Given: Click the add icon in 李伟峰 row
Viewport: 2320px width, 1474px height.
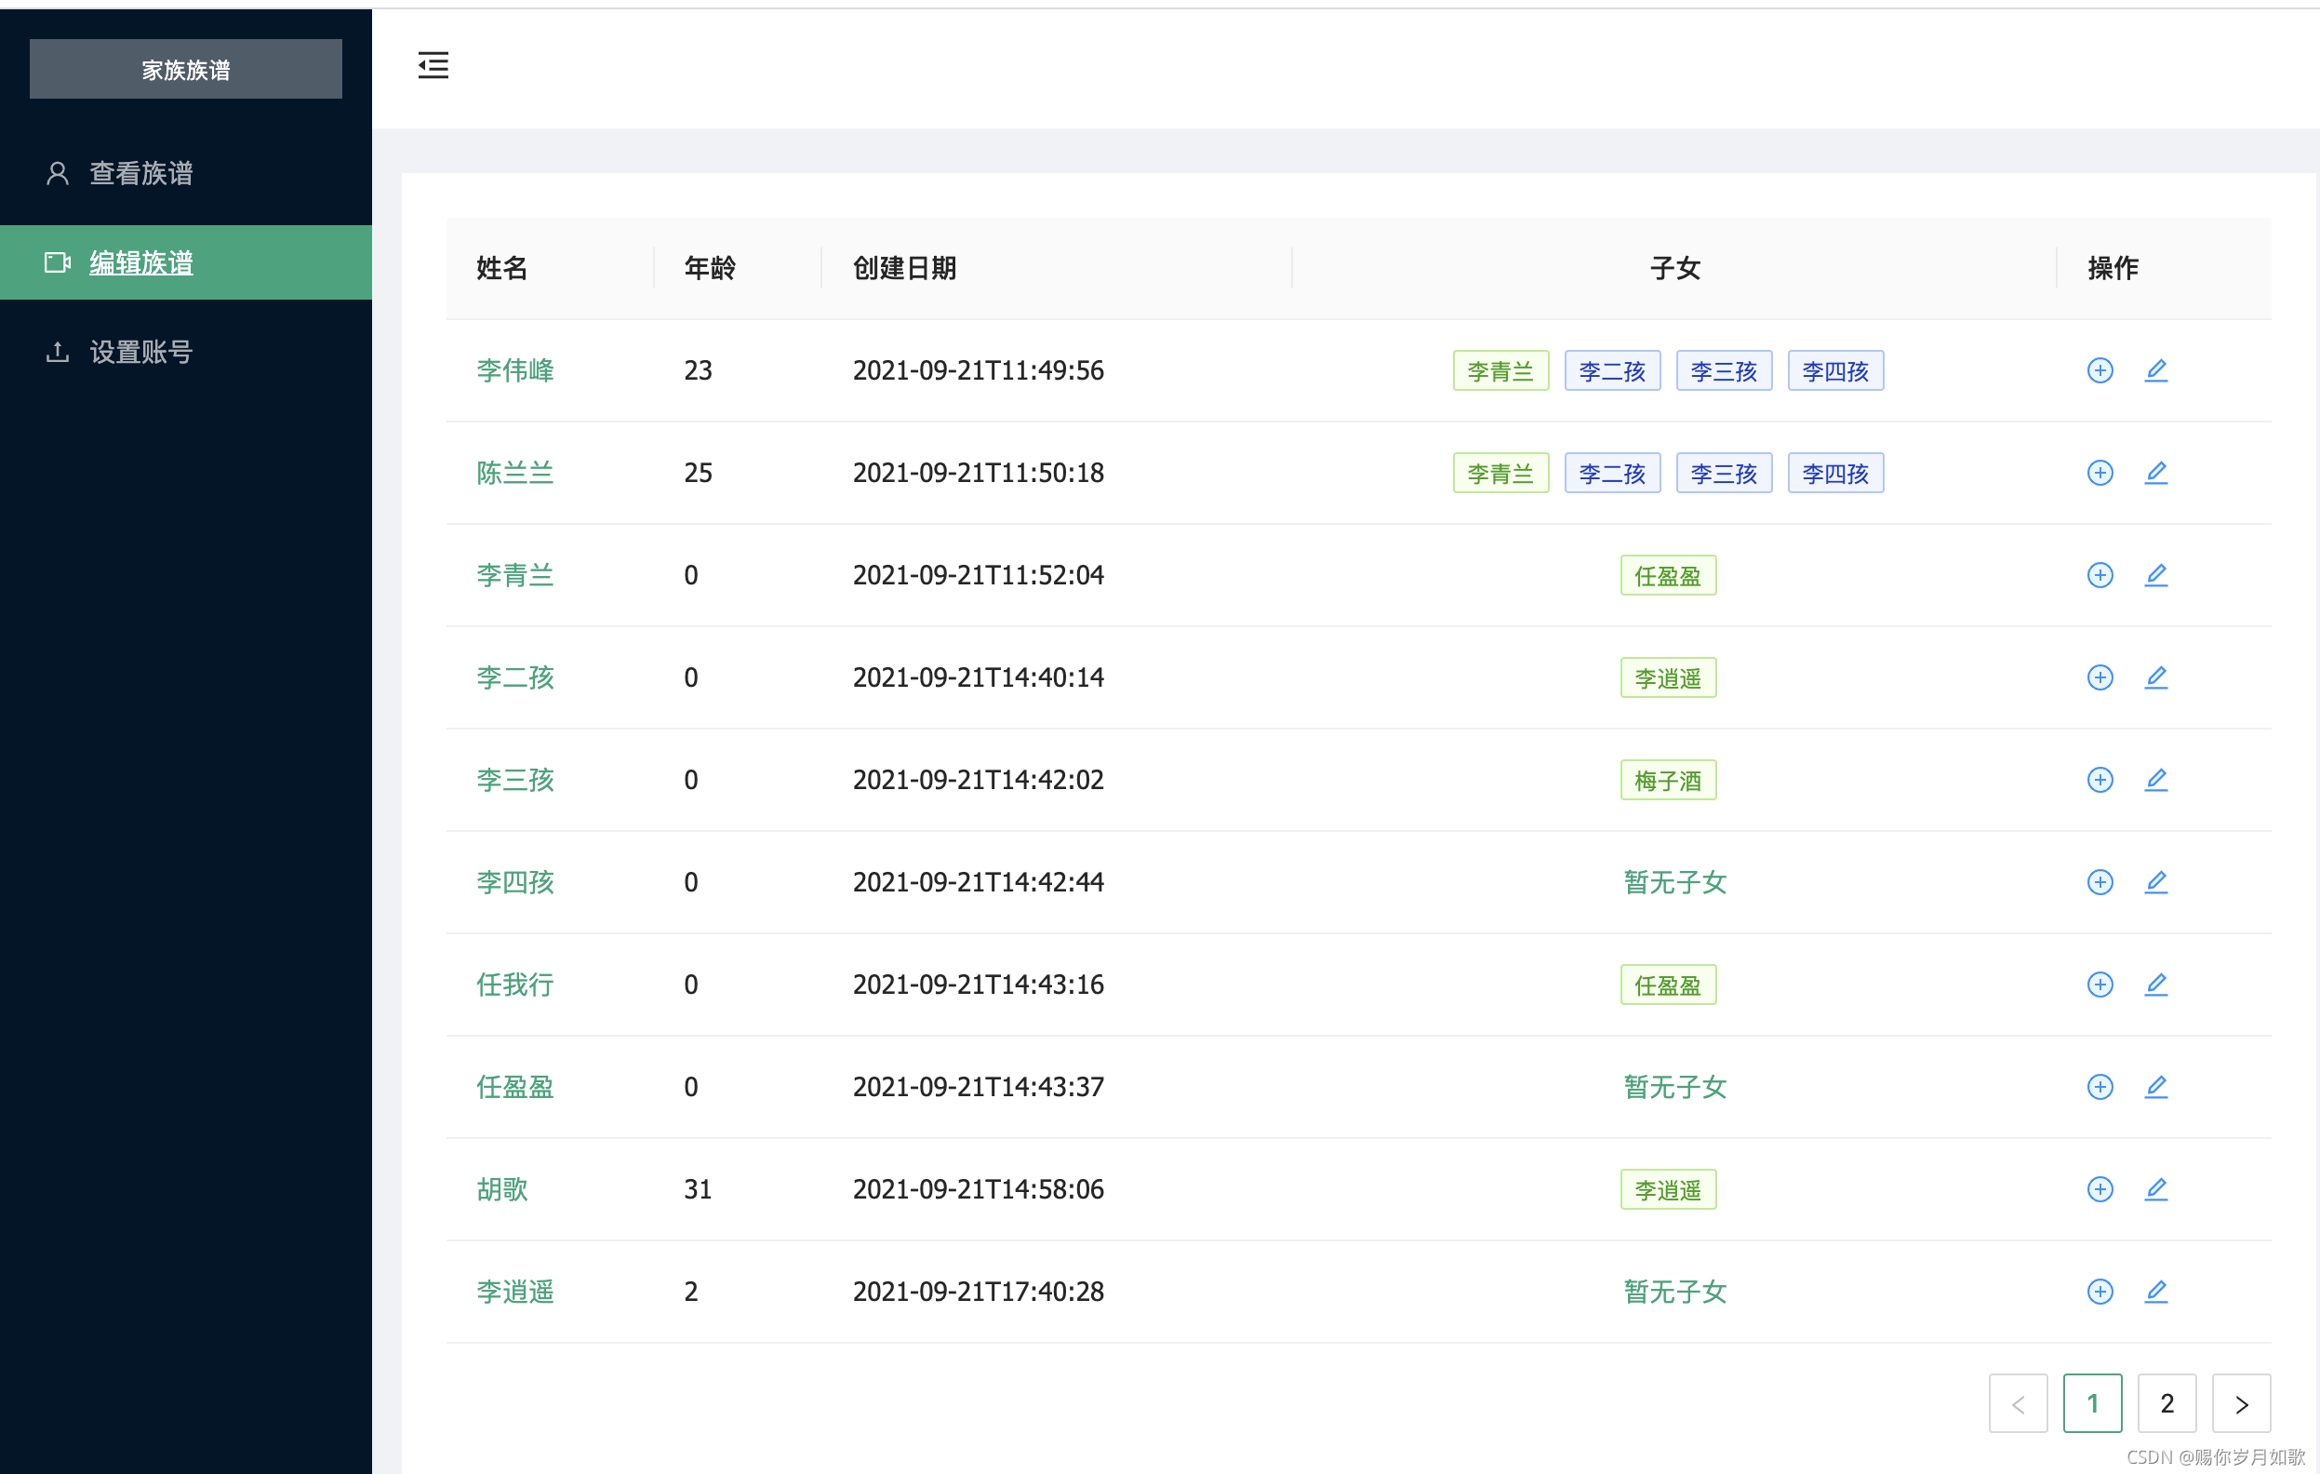Looking at the screenshot, I should tap(2100, 370).
